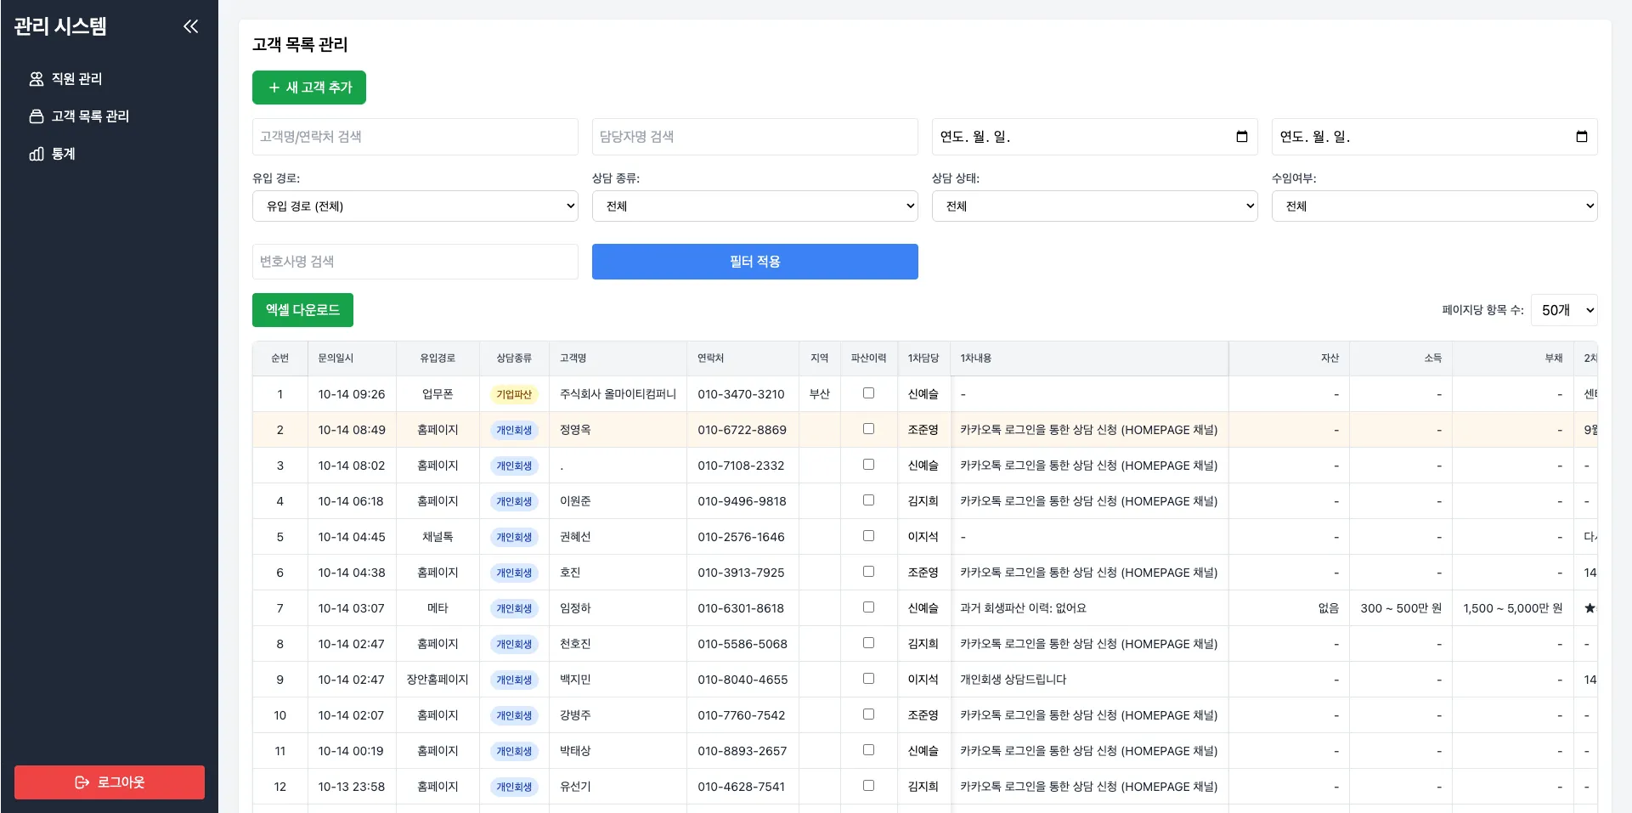Click the 기업파산 badge on row 1

tap(513, 394)
